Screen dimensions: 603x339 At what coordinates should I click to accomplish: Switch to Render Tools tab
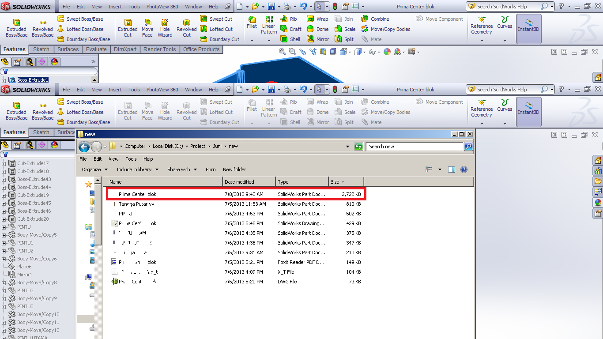tap(159, 49)
